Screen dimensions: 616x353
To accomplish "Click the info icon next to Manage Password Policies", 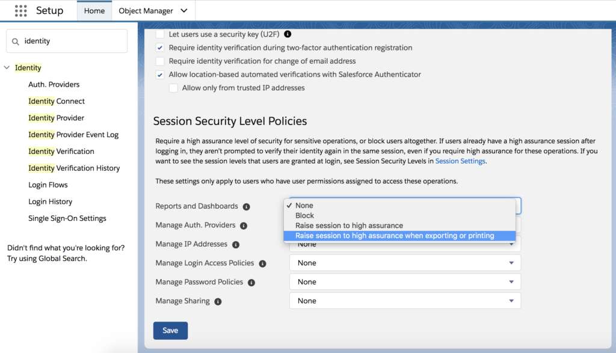I will 252,282.
